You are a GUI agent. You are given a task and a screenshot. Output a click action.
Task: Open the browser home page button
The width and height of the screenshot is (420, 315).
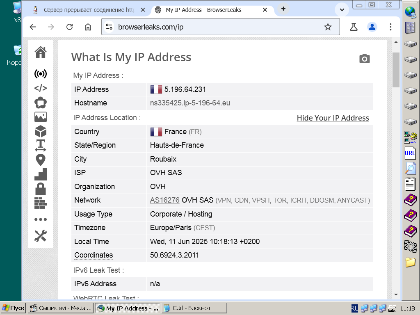pyautogui.click(x=88, y=27)
